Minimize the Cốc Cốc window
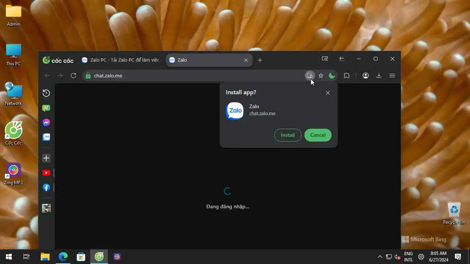Screen dimensions: 470x264 359,59
